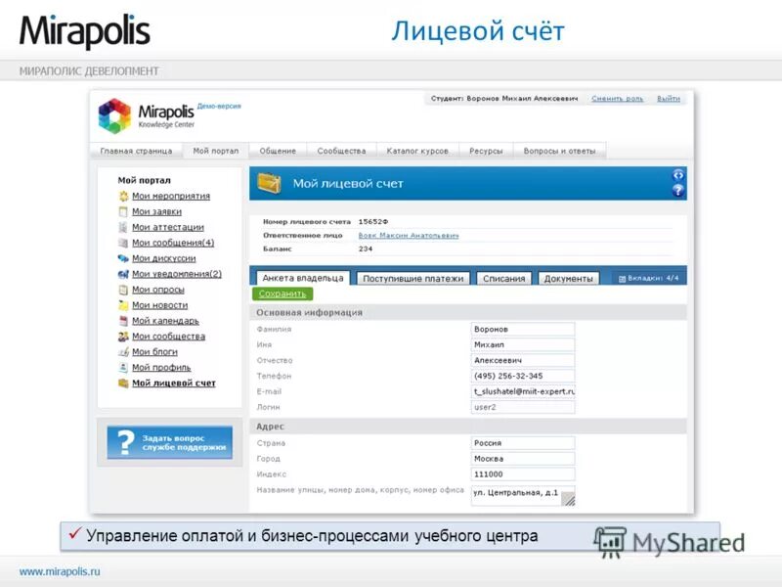
Task: Open the Сообщества top menu tab
Action: pos(341,151)
